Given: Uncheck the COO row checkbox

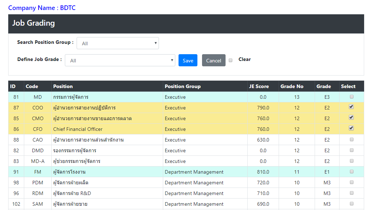Looking at the screenshot, I should click(351, 107).
